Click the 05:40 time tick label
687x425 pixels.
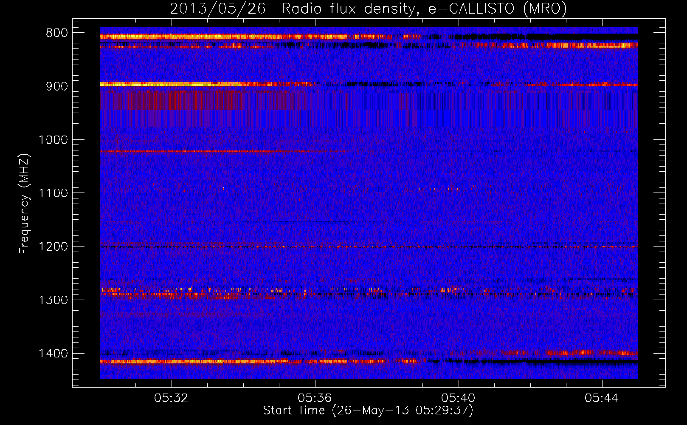[458, 398]
